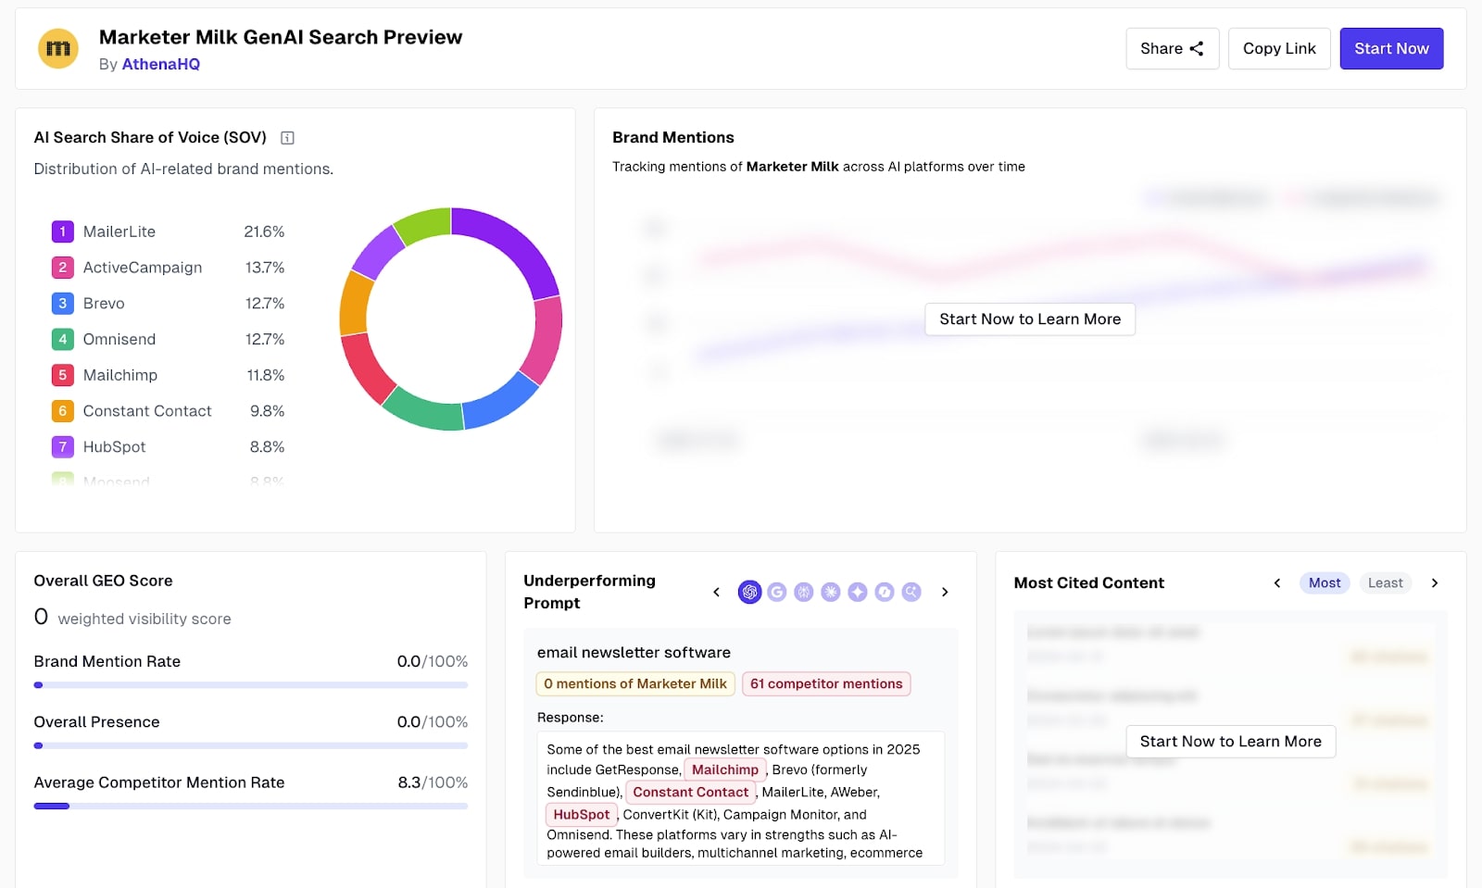Click the Start Now button
The image size is (1482, 888).
point(1391,48)
